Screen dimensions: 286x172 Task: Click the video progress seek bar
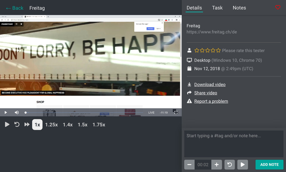coord(84,113)
